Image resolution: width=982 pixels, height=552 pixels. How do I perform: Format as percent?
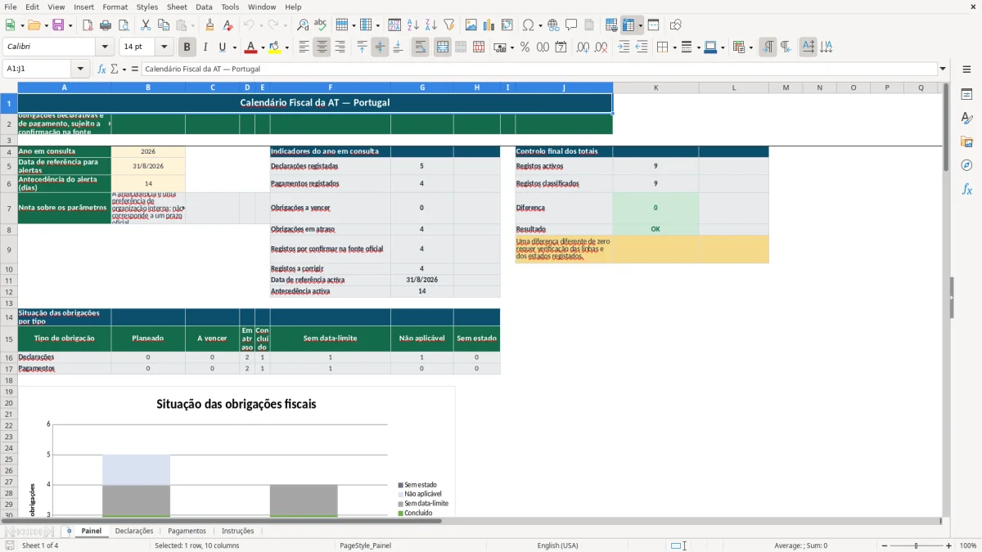tap(525, 47)
